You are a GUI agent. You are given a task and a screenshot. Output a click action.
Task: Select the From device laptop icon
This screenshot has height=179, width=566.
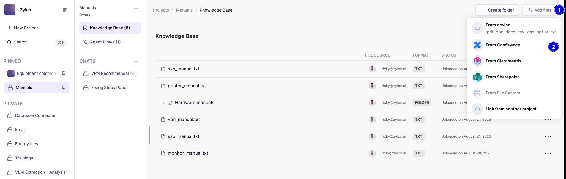coord(477,28)
